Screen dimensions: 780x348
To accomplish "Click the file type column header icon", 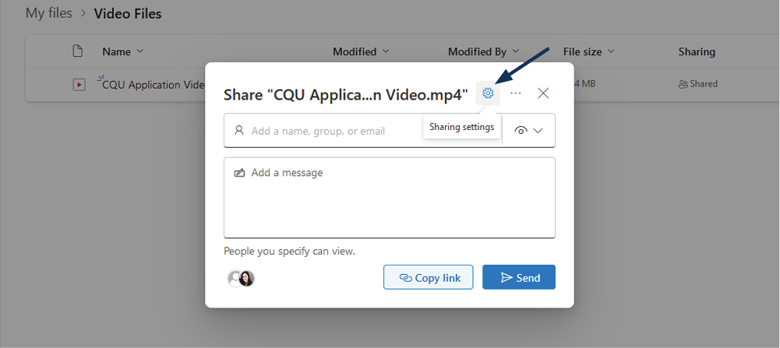I will click(x=77, y=51).
